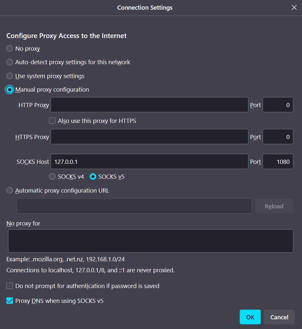The height and width of the screenshot is (329, 302).
Task: Select the No proxy option
Action: click(x=10, y=49)
